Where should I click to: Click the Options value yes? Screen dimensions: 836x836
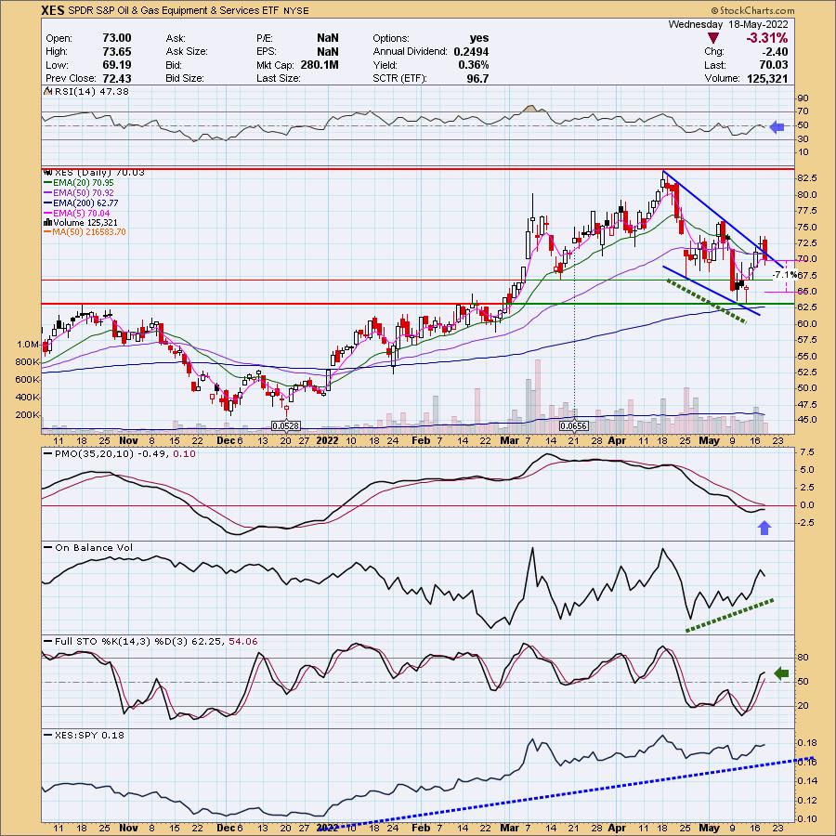(x=479, y=38)
